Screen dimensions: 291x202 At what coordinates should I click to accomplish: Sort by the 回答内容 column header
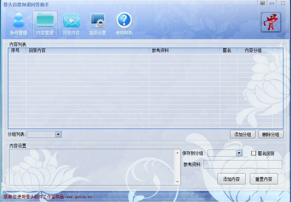click(x=88, y=51)
